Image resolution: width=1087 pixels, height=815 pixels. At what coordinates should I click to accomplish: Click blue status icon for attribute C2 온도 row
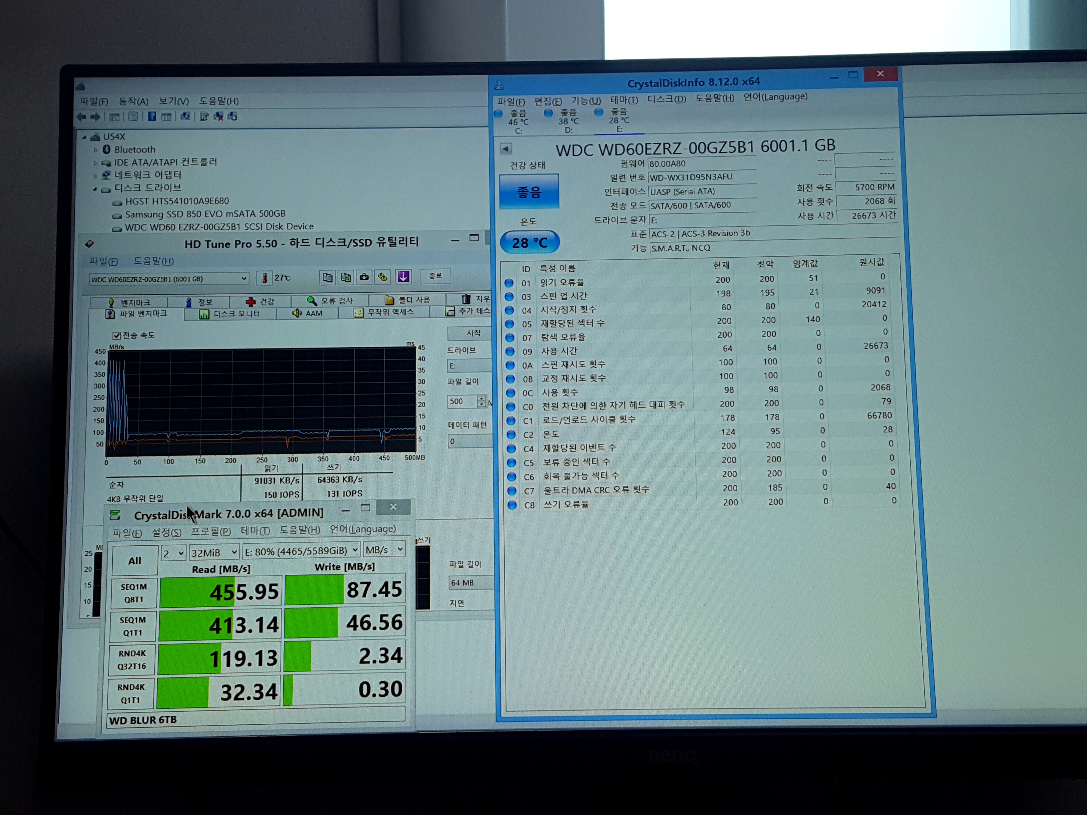tap(511, 435)
